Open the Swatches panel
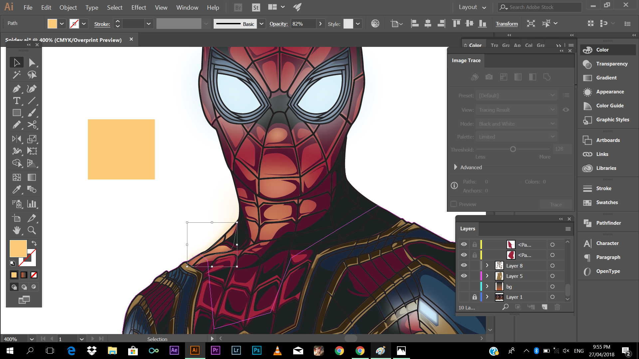 pyautogui.click(x=607, y=202)
